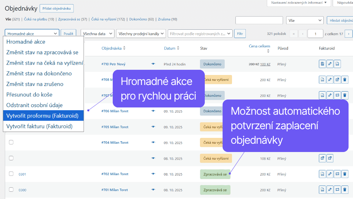Click the trash icon for order #708

pyautogui.click(x=345, y=80)
